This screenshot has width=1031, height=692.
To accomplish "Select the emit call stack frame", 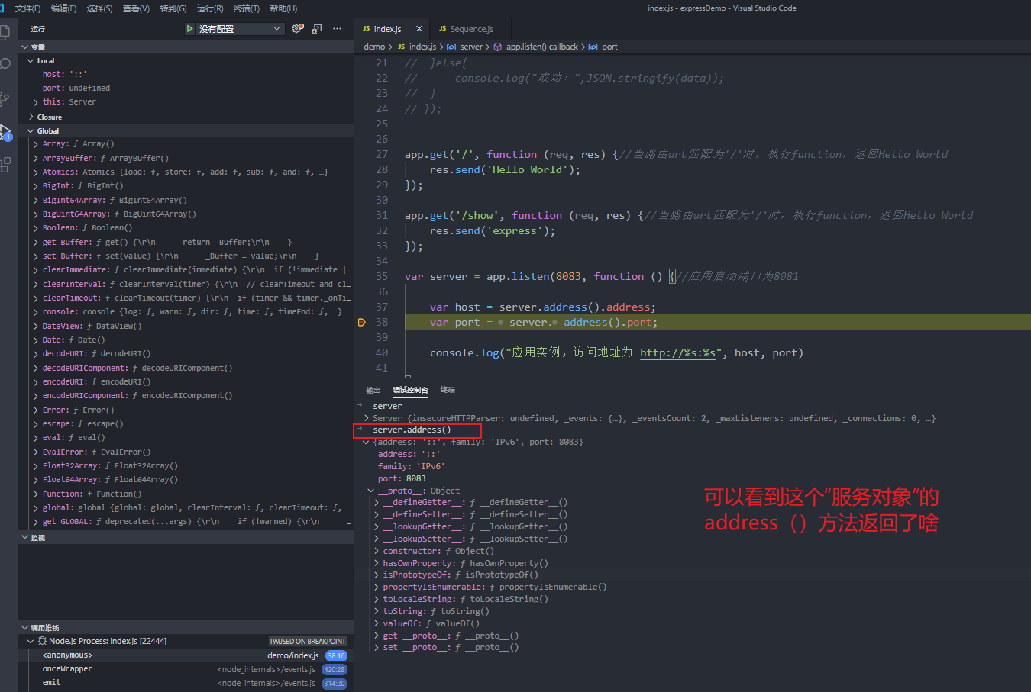I will [x=186, y=683].
